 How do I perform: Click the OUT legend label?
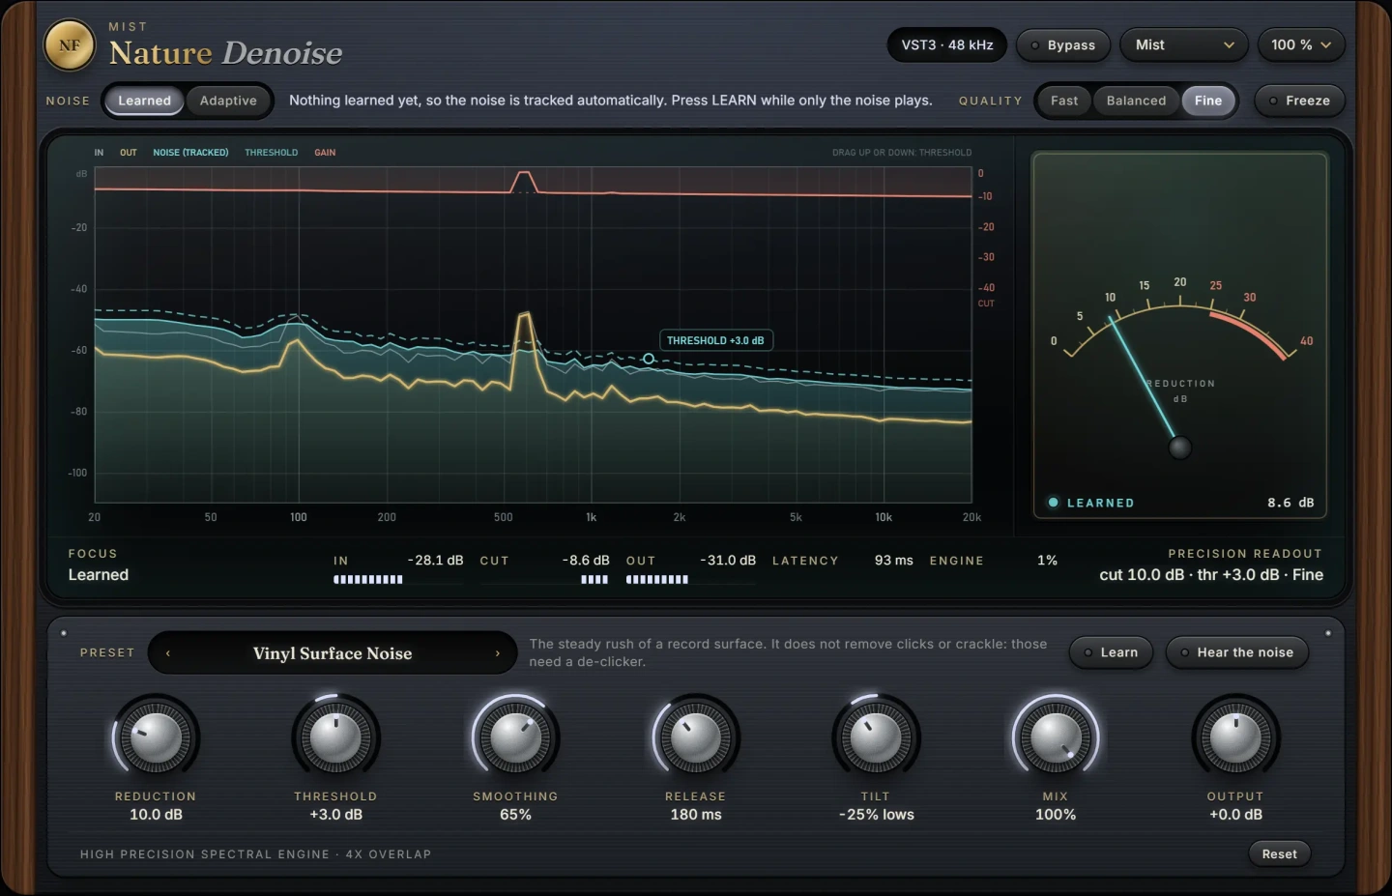[129, 153]
